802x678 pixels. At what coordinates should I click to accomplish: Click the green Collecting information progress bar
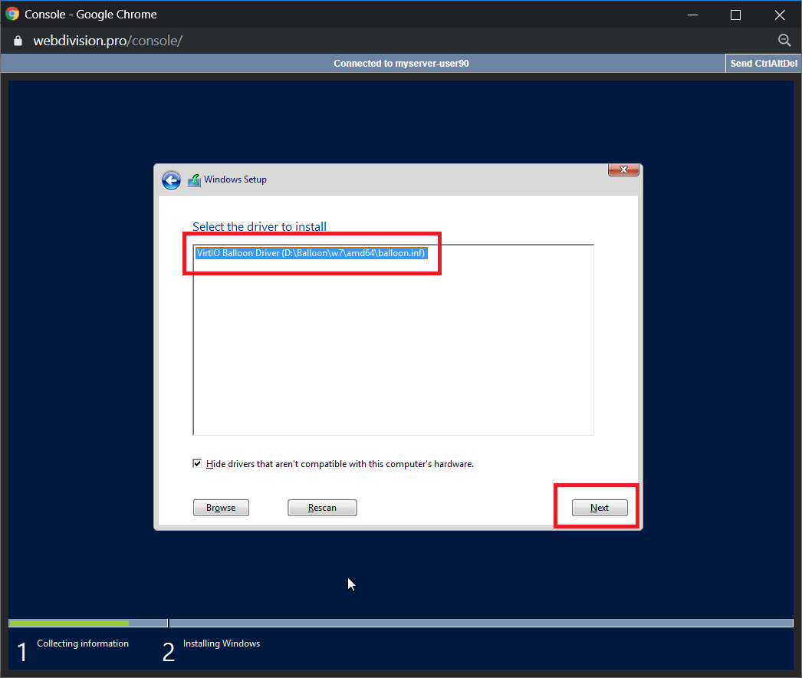(x=69, y=623)
